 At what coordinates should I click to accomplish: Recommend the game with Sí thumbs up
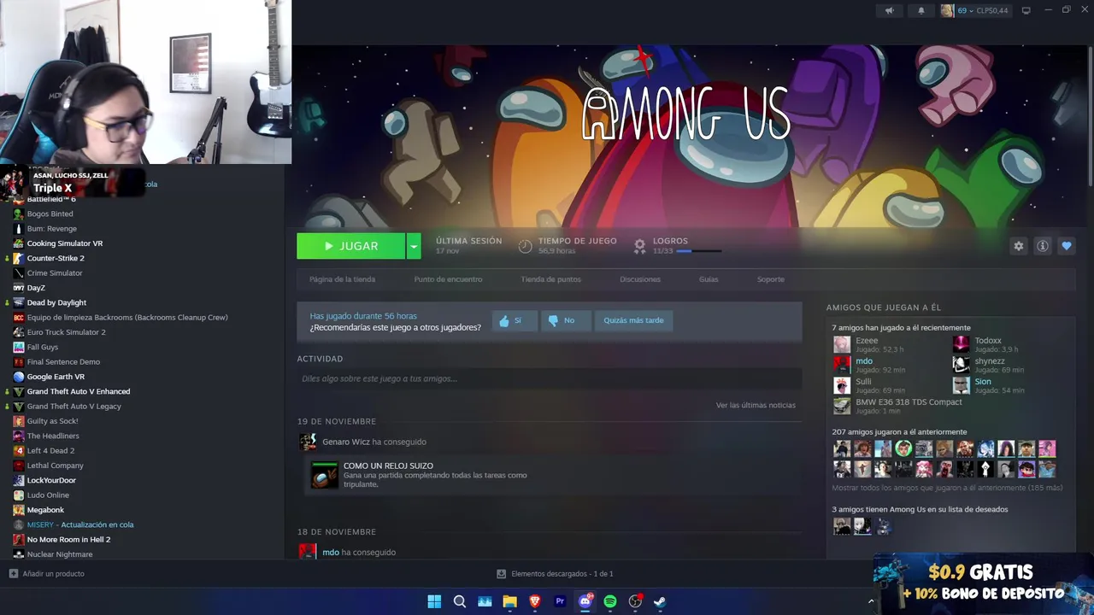coord(515,320)
